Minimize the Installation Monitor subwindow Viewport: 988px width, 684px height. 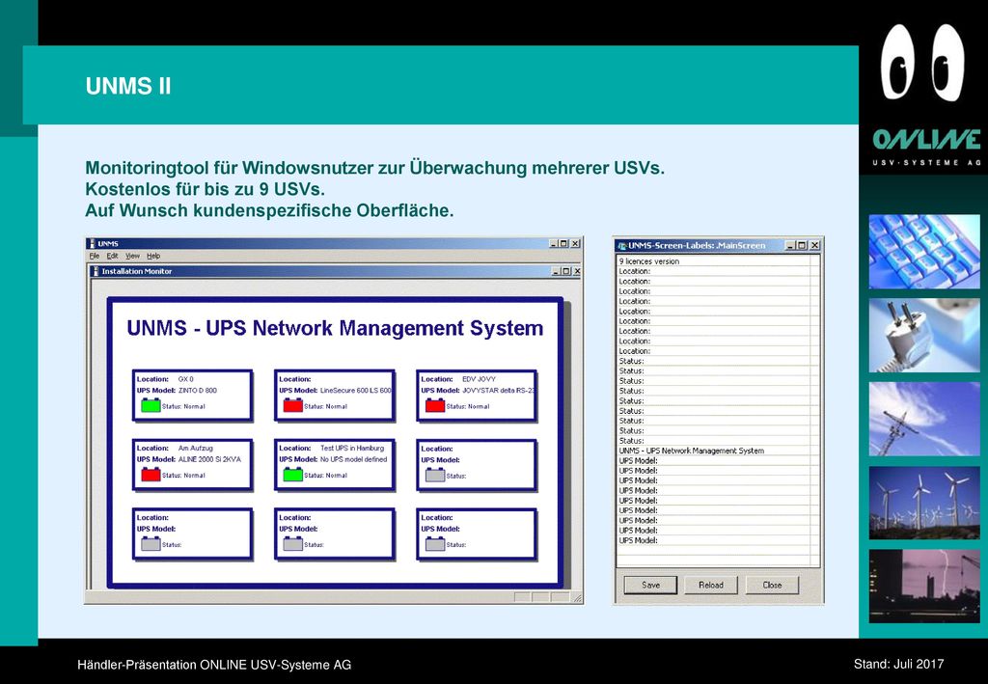tap(555, 271)
